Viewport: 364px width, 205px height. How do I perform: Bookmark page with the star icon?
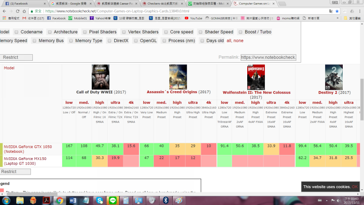tap(337, 11)
